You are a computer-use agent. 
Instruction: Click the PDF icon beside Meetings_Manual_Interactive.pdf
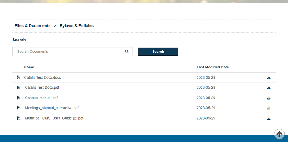pyautogui.click(x=18, y=108)
